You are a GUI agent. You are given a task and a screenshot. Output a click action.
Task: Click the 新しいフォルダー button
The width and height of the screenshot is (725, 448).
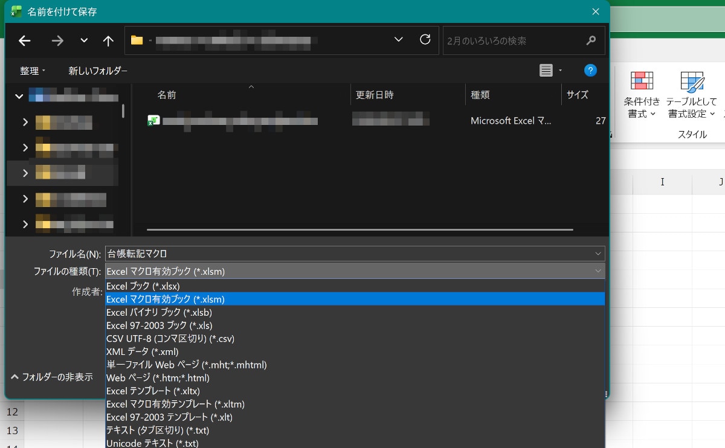(98, 71)
